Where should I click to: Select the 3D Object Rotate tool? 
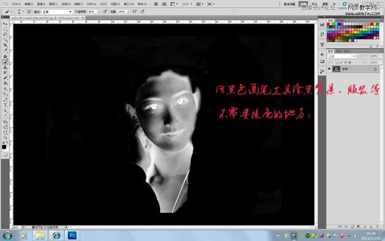(5, 121)
